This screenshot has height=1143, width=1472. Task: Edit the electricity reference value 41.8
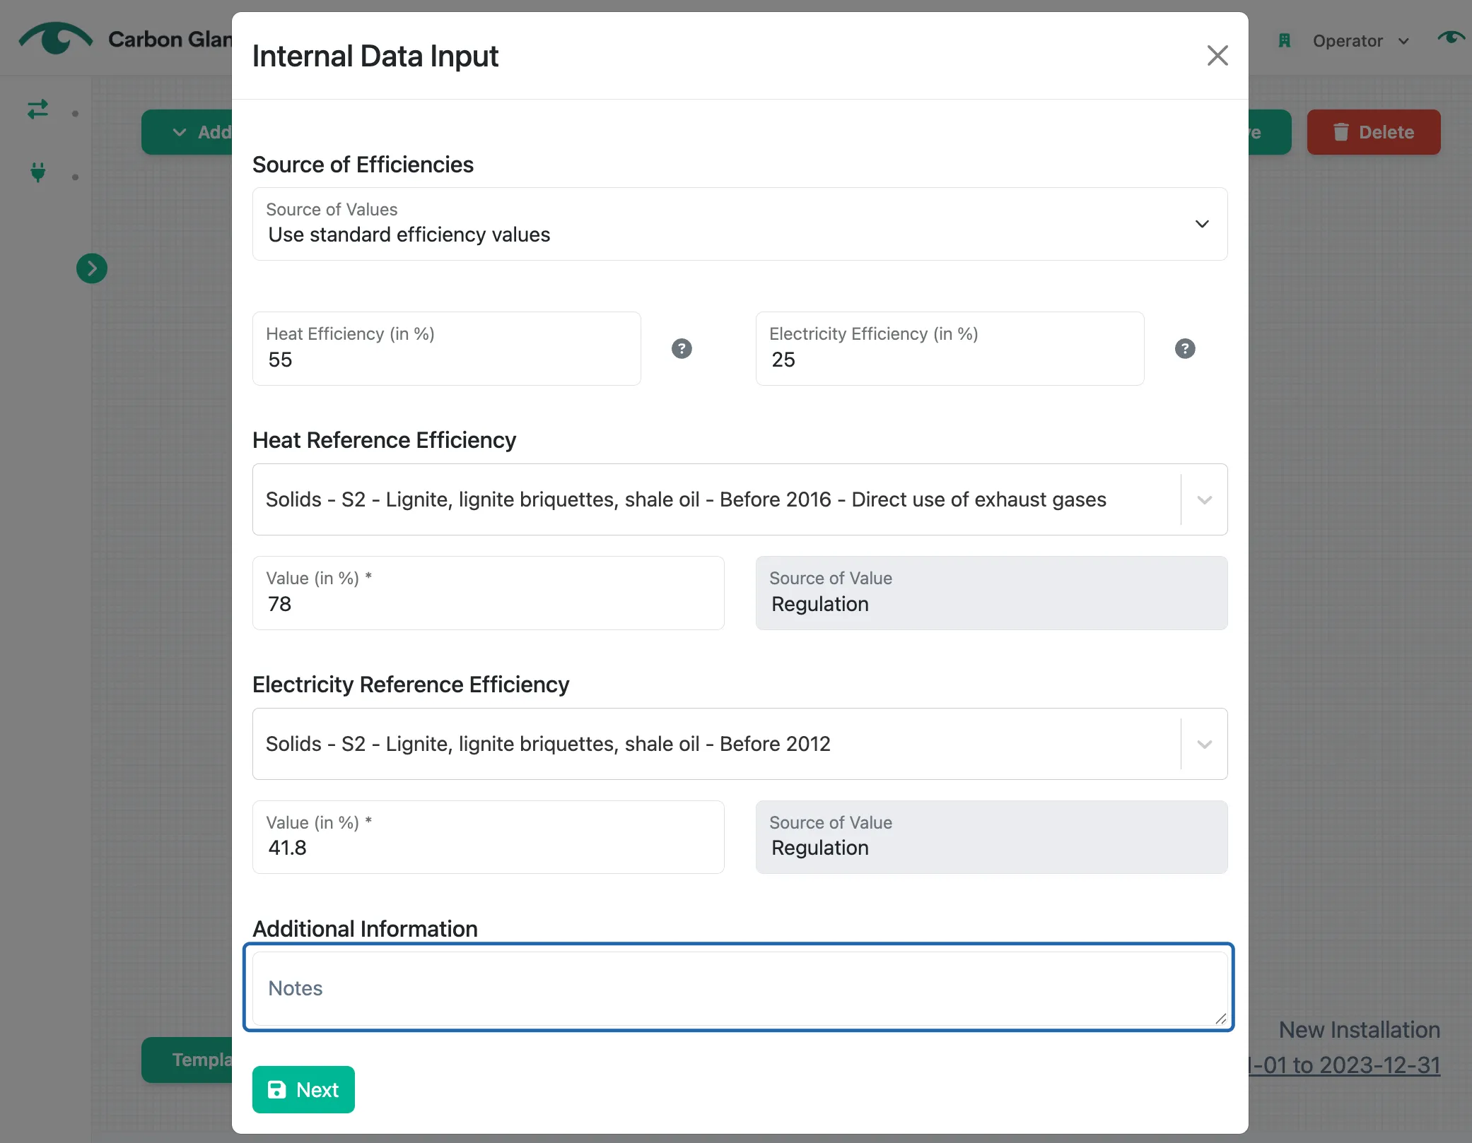[x=488, y=837]
